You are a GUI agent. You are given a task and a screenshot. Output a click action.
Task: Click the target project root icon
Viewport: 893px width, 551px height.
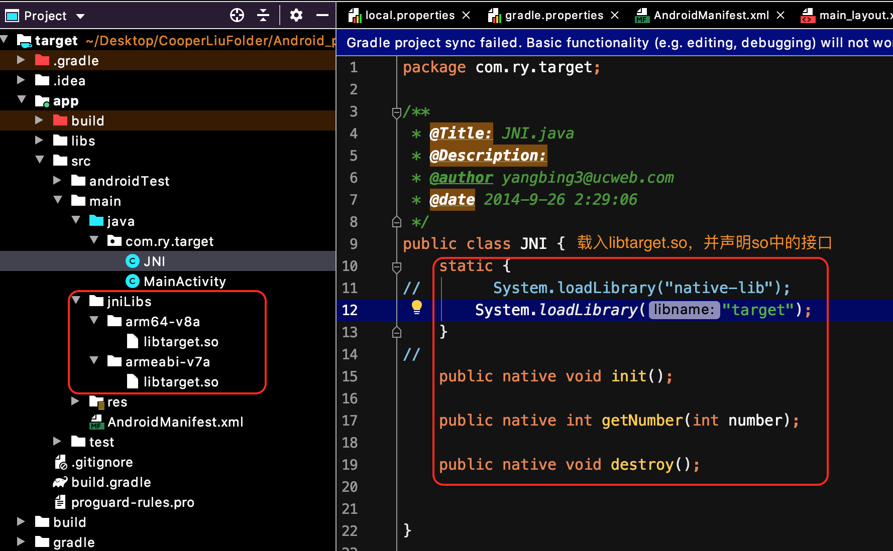pos(24,40)
